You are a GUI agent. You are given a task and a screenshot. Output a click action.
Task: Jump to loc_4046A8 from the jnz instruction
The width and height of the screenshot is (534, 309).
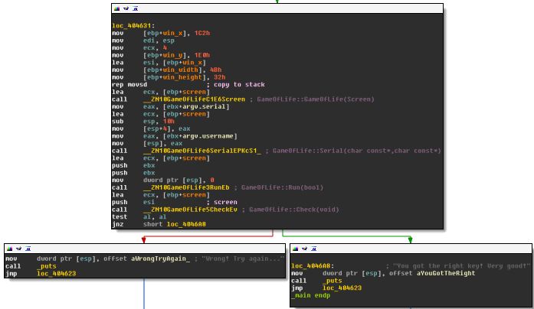[186, 224]
